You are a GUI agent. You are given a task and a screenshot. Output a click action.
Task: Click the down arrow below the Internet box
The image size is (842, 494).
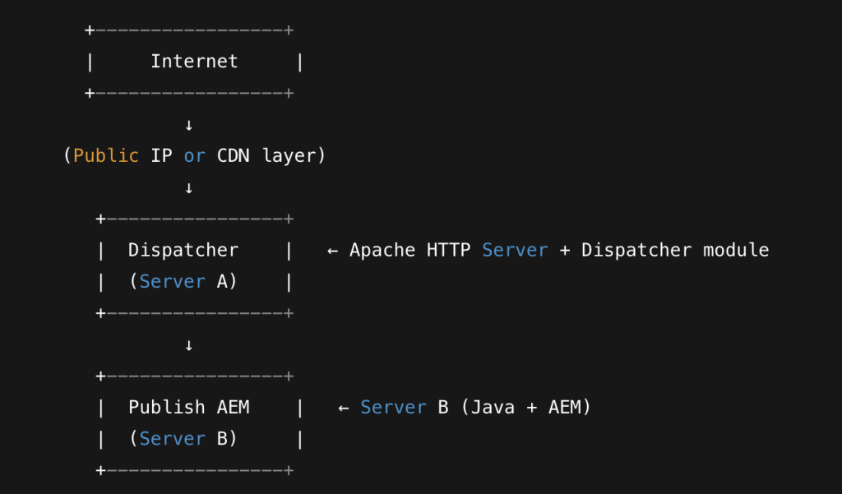(188, 125)
